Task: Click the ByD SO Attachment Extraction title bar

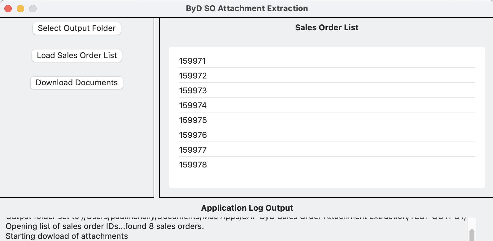Action: coord(246,8)
